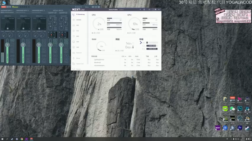Sort process list by RAM column
Viewport: 252px width, 141px height.
coord(137,56)
